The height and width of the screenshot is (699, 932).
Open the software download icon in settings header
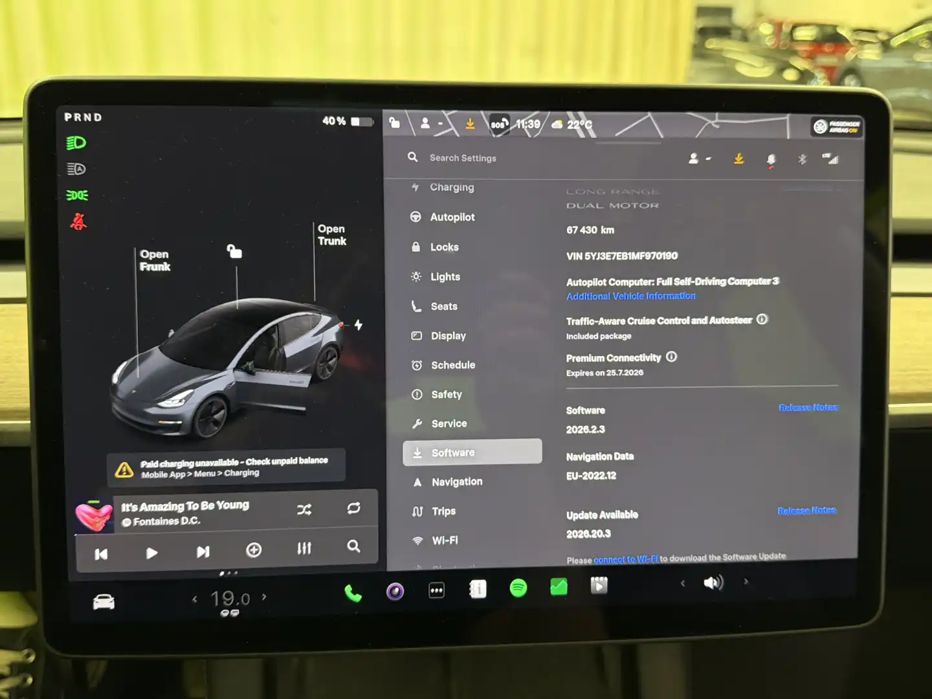[738, 159]
